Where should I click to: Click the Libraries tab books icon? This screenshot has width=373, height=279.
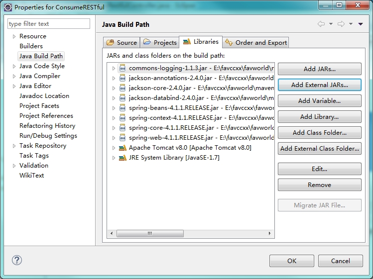pos(187,41)
